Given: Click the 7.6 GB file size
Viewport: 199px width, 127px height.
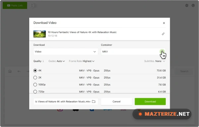Looking at the screenshot, I should coord(162,85).
